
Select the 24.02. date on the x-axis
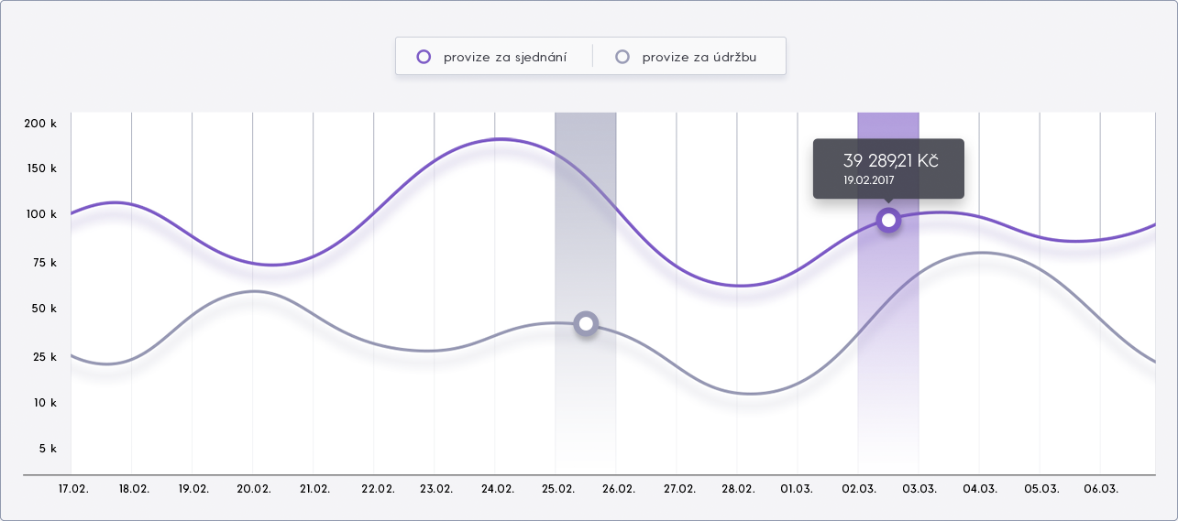pyautogui.click(x=497, y=489)
